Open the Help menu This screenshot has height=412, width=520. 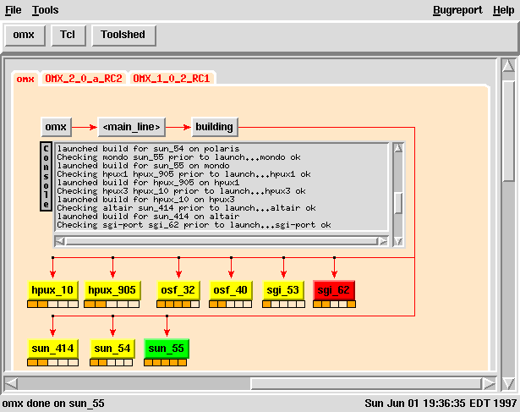point(502,10)
